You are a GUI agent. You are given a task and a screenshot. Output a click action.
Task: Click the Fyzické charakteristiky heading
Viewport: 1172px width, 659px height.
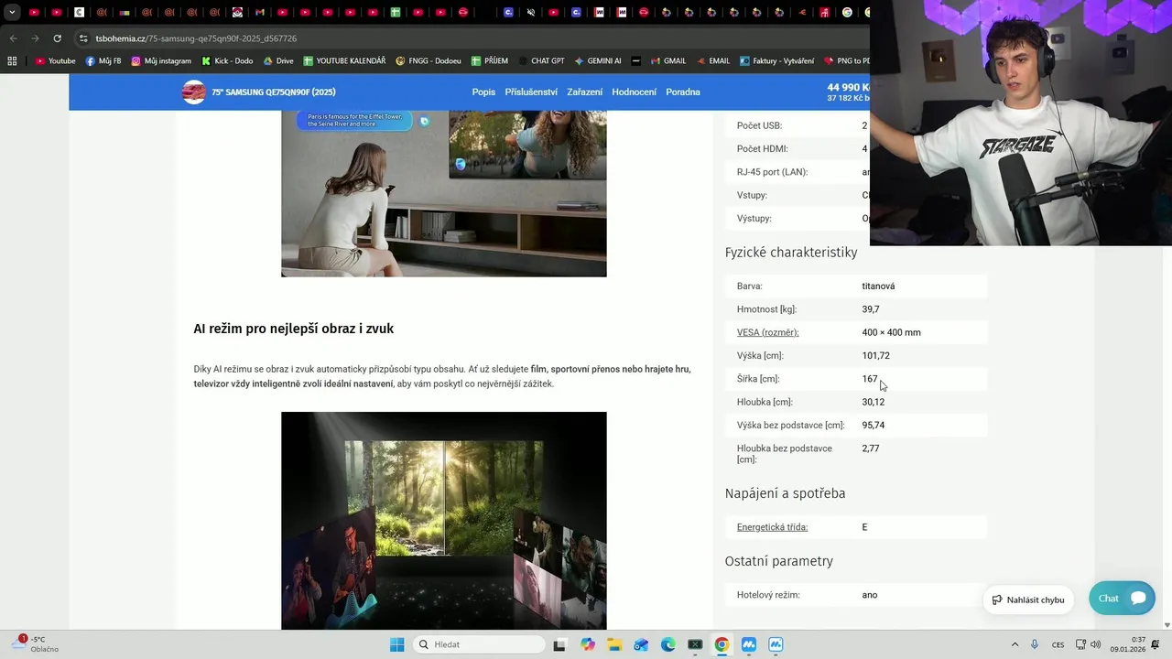(x=791, y=253)
